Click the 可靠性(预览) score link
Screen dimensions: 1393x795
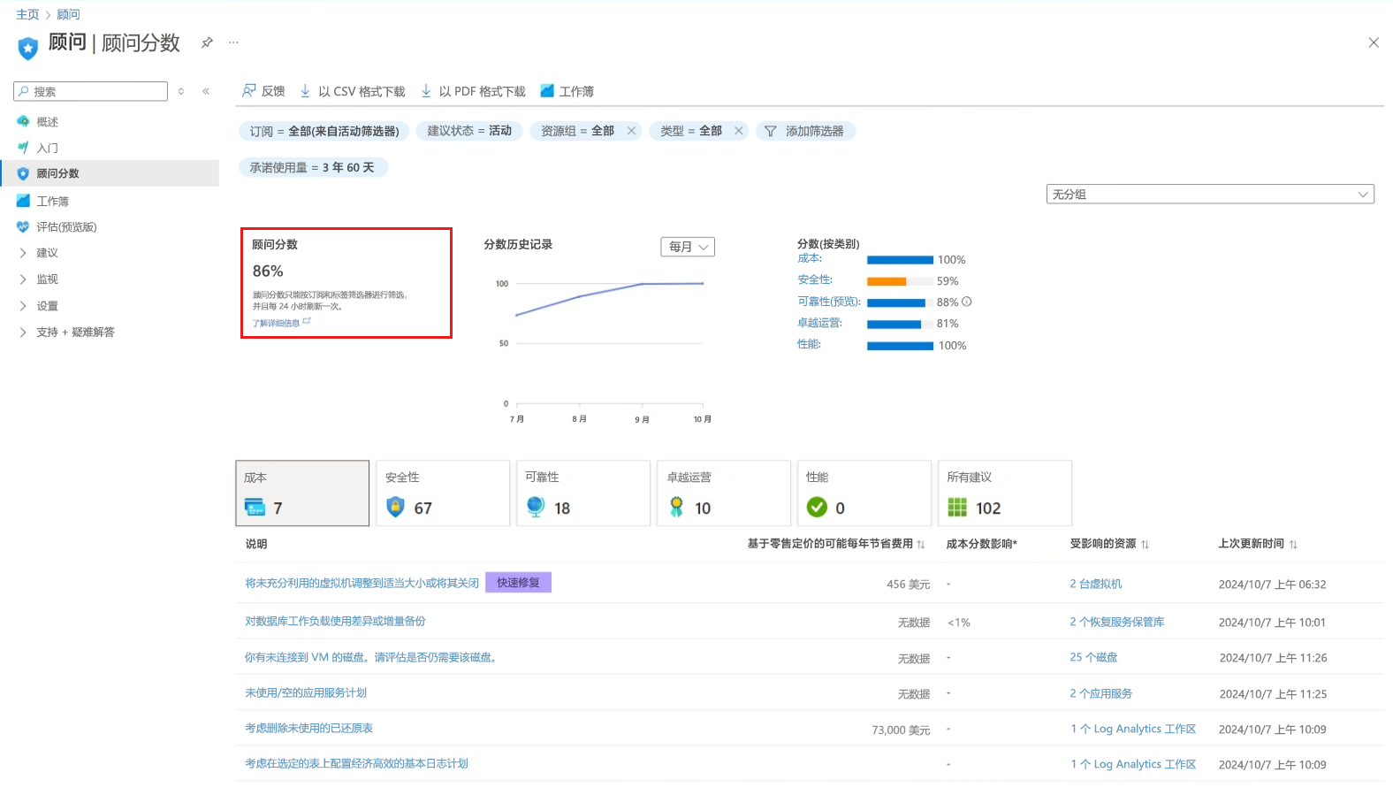point(829,302)
